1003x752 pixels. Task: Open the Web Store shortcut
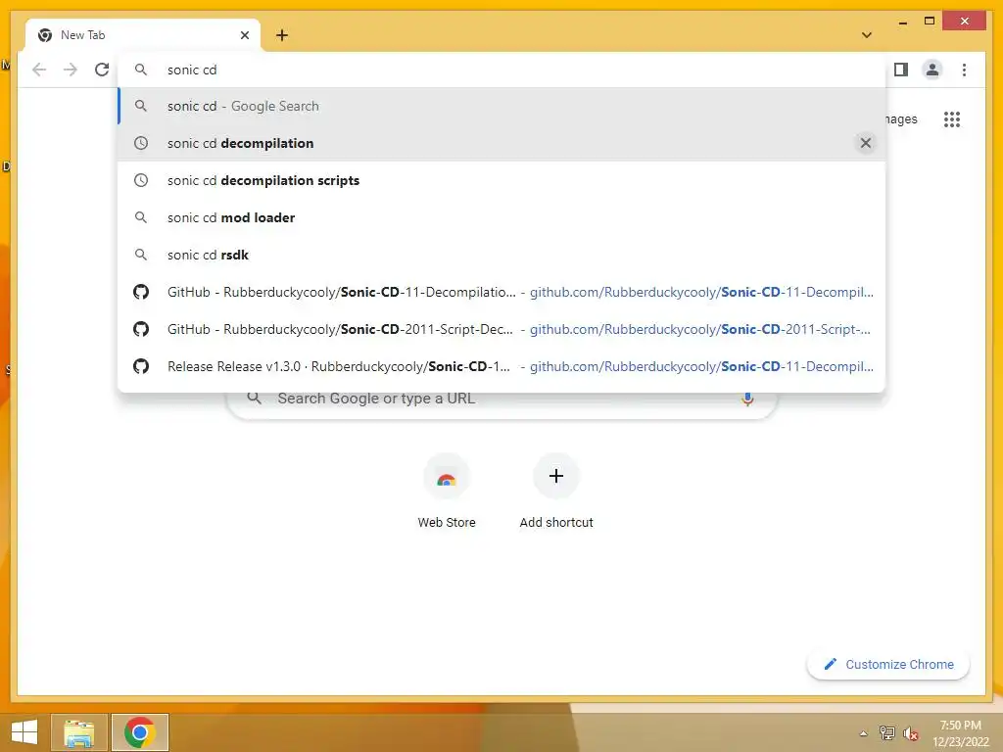(x=447, y=492)
